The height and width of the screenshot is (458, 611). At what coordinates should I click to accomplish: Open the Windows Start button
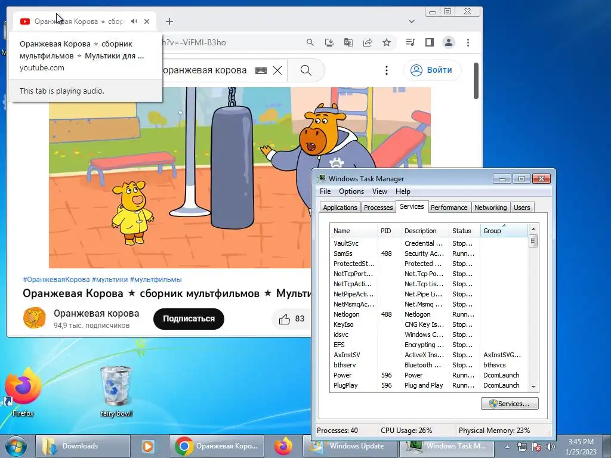(16, 446)
